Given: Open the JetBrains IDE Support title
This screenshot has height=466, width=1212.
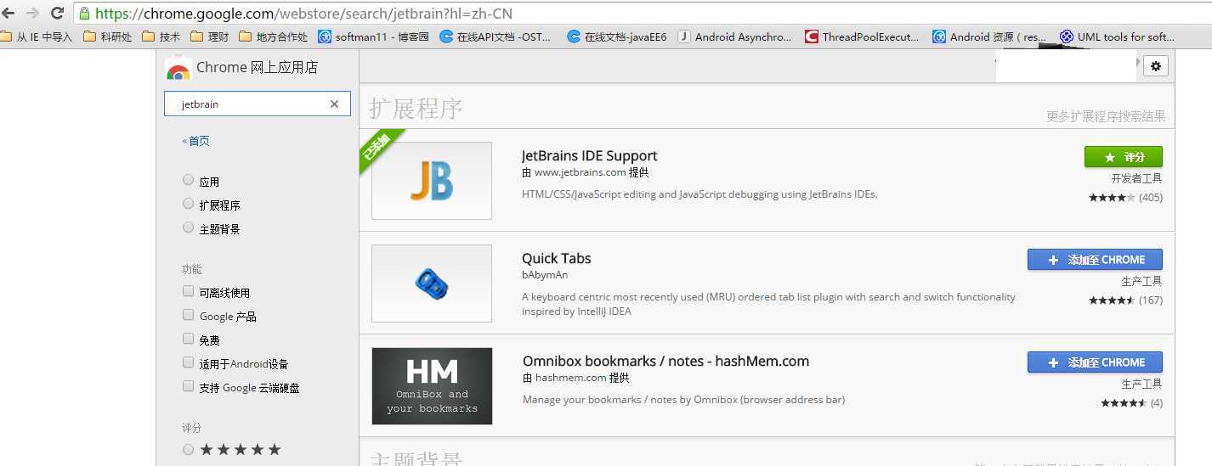Looking at the screenshot, I should point(589,156).
